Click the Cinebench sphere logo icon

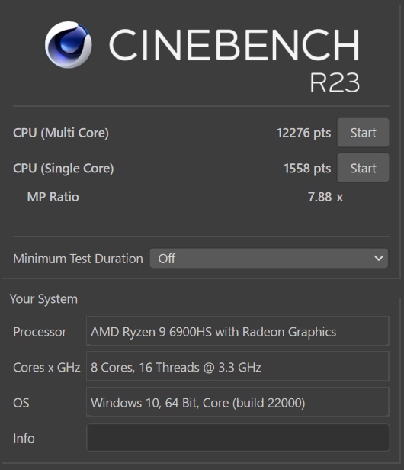point(69,45)
